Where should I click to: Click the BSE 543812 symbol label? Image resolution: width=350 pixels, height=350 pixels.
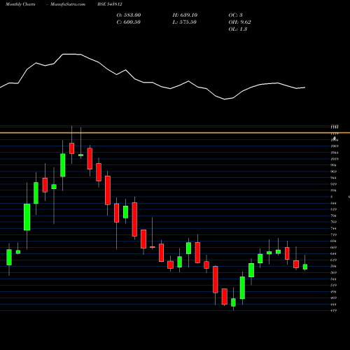[110, 4]
